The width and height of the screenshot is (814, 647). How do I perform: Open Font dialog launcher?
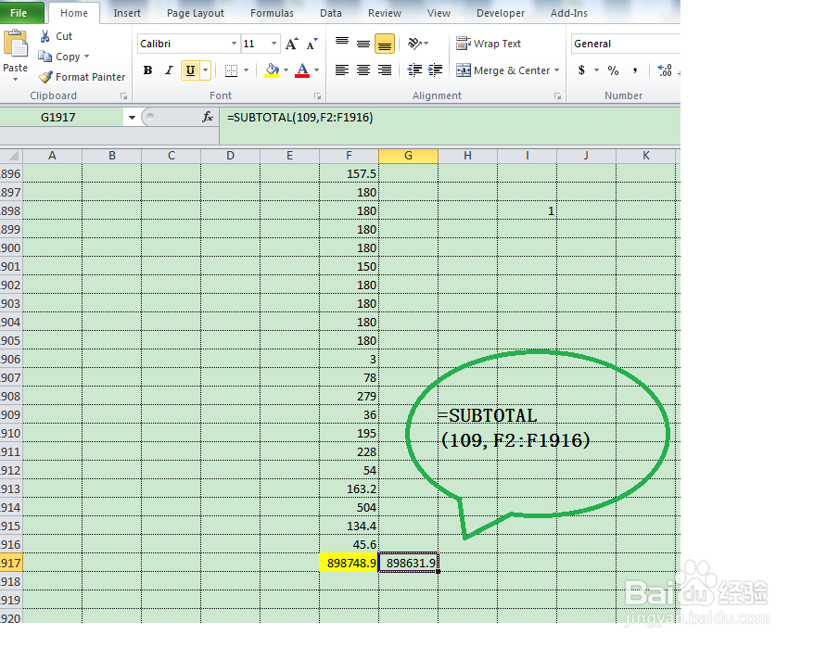[317, 96]
